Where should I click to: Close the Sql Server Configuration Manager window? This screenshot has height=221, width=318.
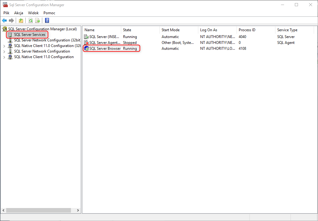[x=311, y=5]
